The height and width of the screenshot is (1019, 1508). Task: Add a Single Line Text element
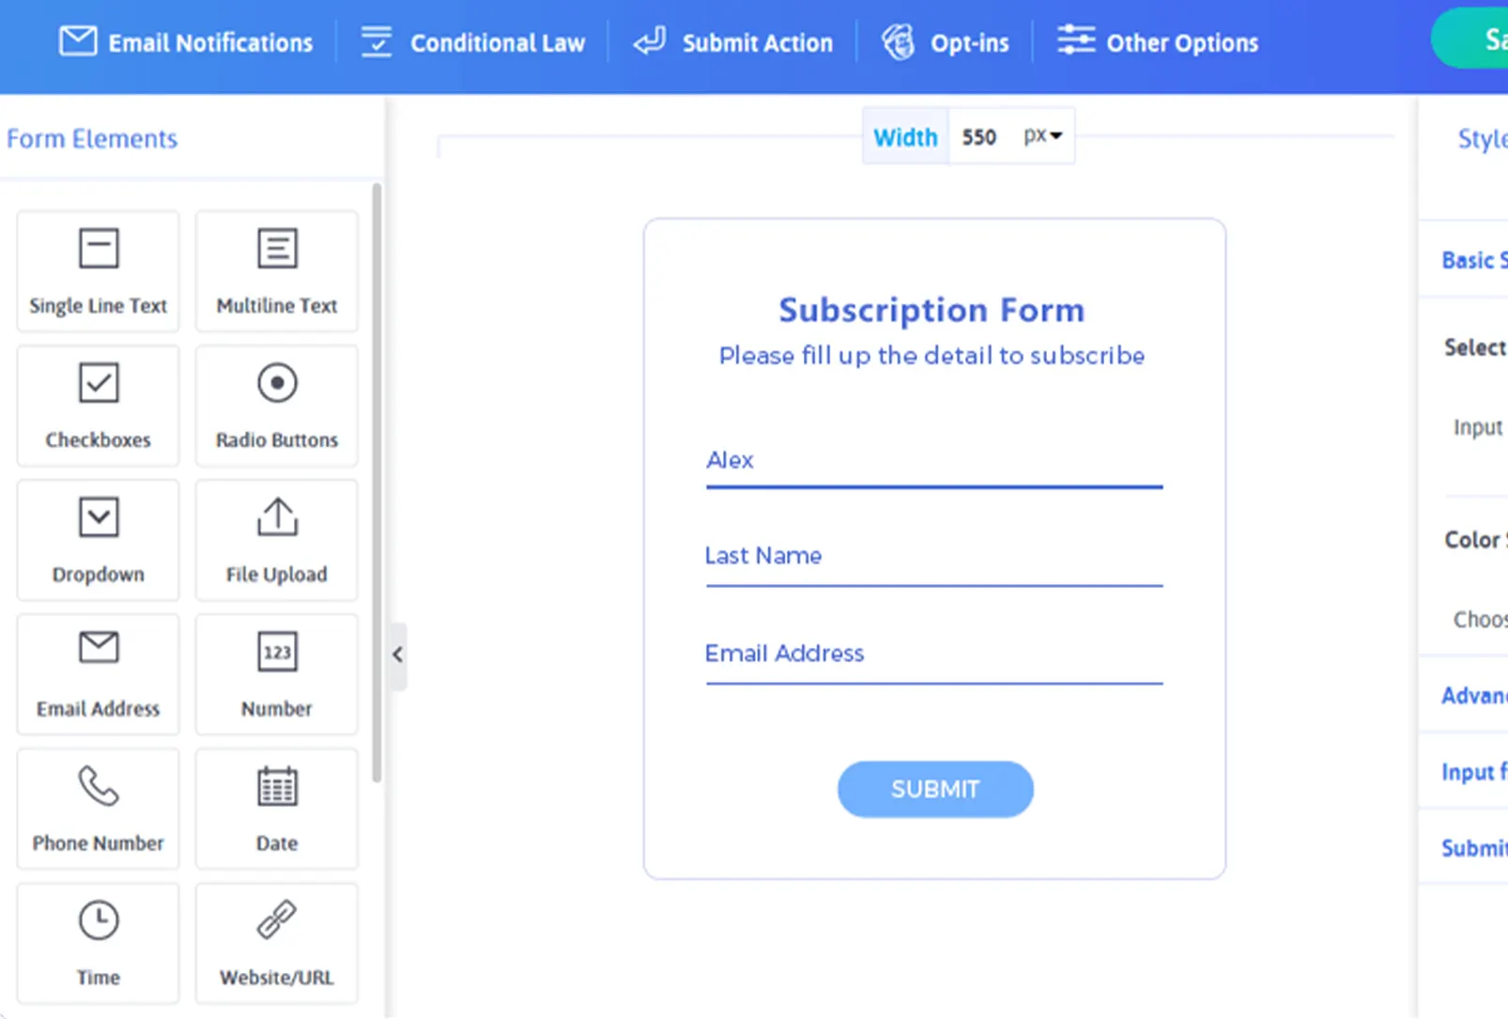tap(97, 270)
